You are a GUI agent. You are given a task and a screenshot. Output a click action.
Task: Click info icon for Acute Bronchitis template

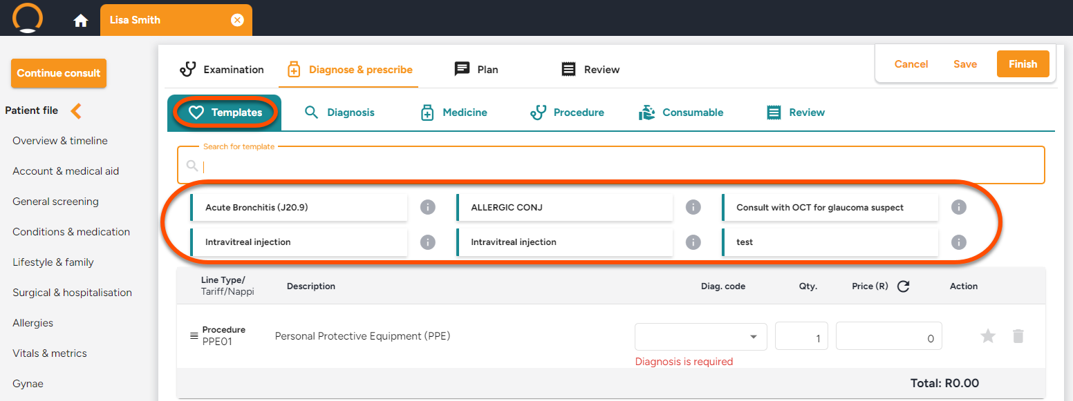(x=428, y=207)
